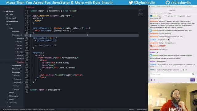Click the /kyleshevlin GitHub handle
This screenshot has width=197, height=111.
pos(181,2)
